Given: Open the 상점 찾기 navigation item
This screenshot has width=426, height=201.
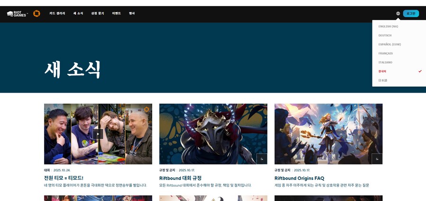Looking at the screenshot, I should tap(98, 13).
